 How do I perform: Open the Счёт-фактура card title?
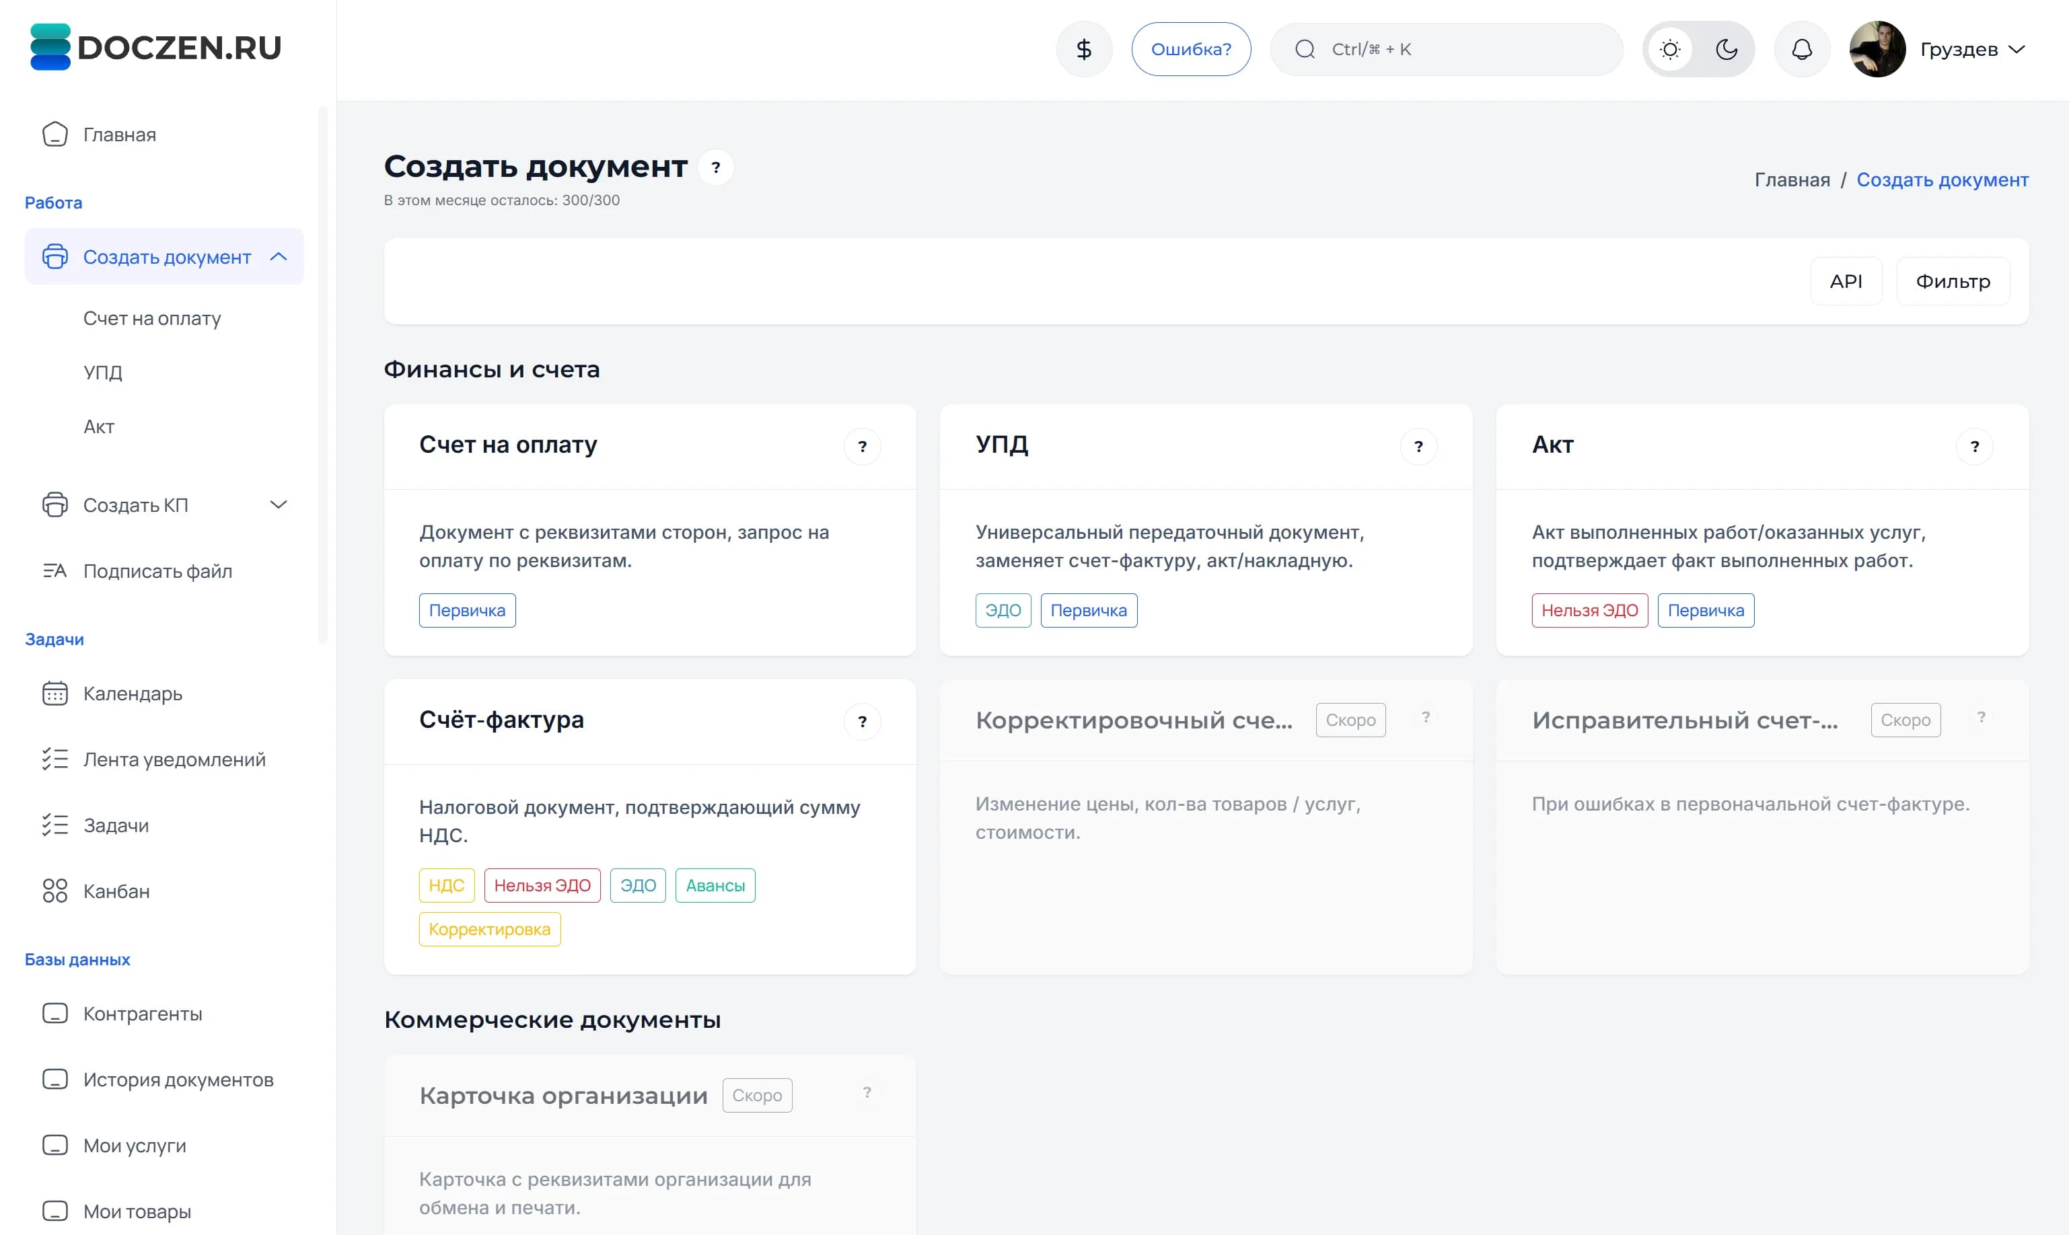[x=502, y=720]
